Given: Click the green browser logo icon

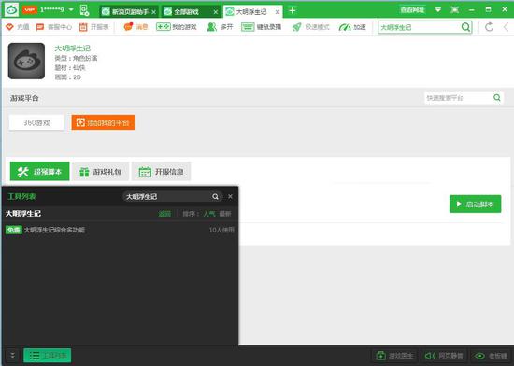Looking at the screenshot, I should pyautogui.click(x=11, y=10).
